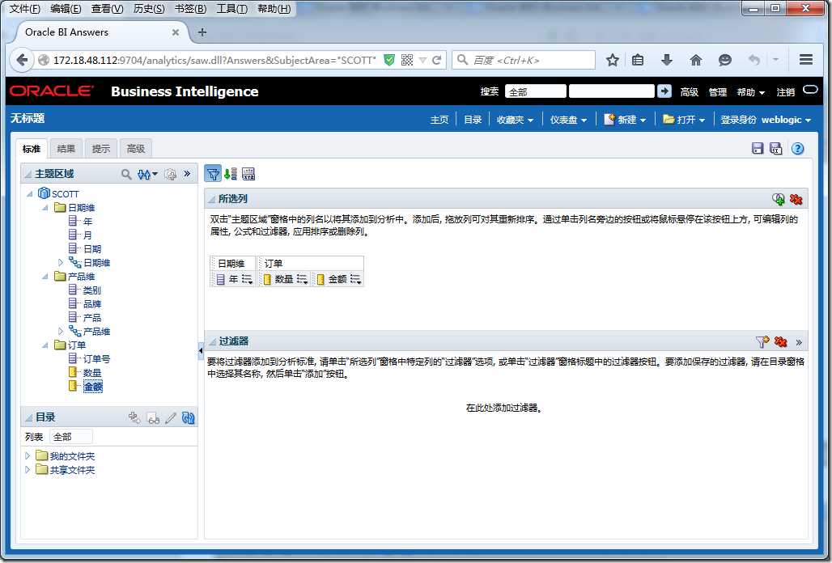Click the calculator-style icon in the toolbar
This screenshot has height=563, width=832.
tap(248, 173)
